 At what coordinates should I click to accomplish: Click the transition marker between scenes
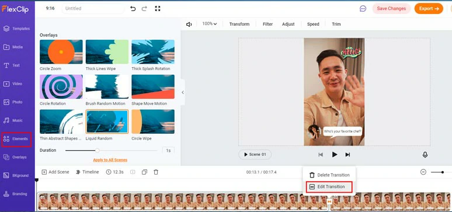coord(329,201)
